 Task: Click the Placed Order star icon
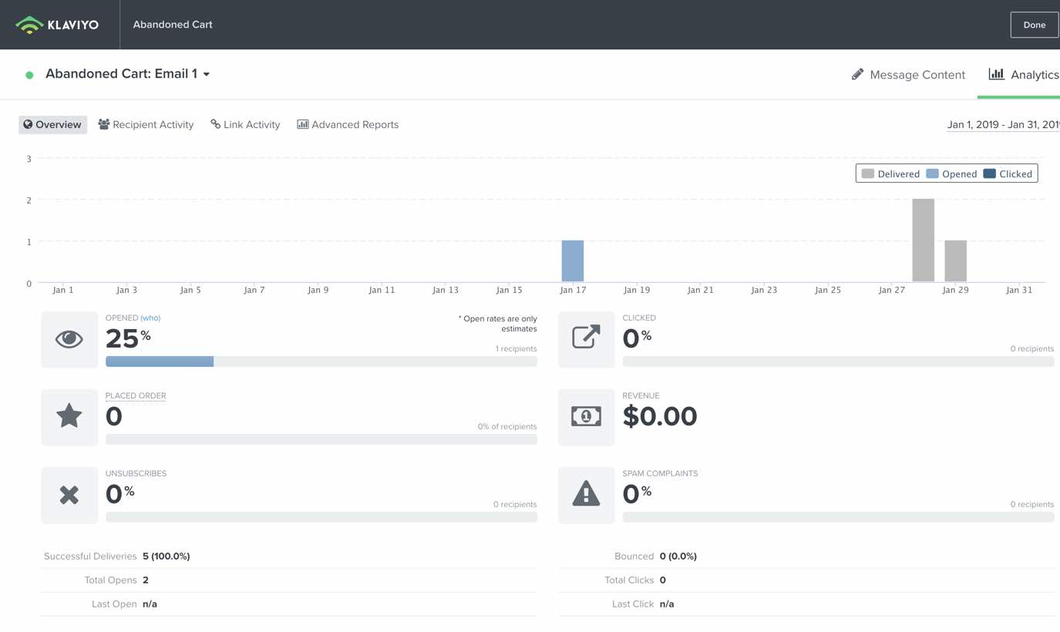click(69, 417)
